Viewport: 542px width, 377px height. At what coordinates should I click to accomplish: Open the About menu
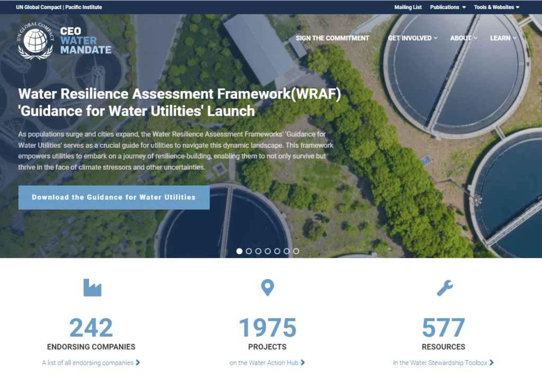pyautogui.click(x=464, y=38)
